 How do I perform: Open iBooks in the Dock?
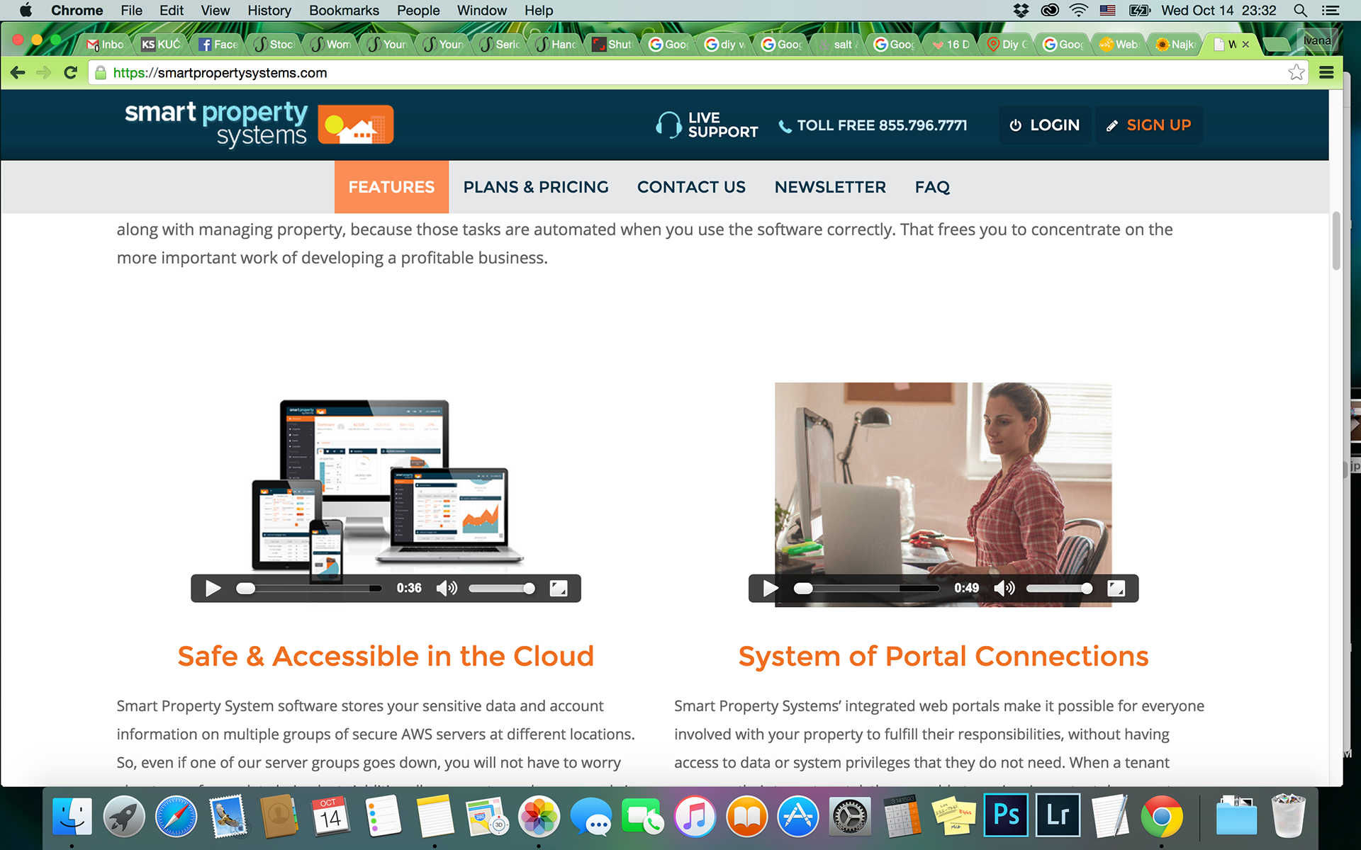pyautogui.click(x=746, y=816)
